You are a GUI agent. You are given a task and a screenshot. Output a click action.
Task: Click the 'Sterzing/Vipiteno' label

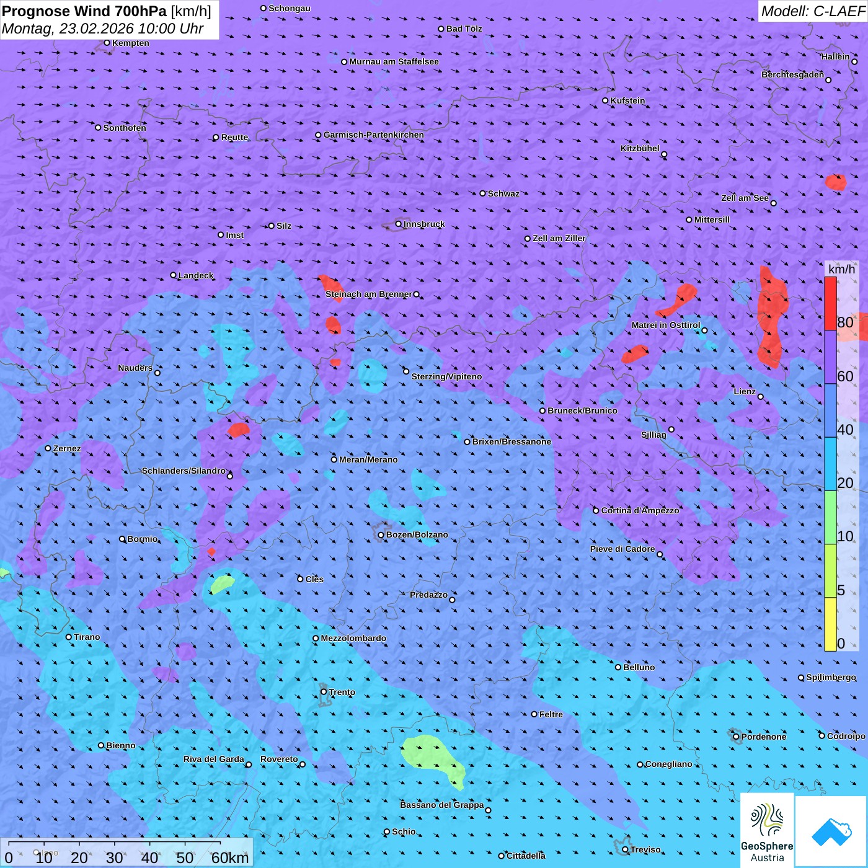[x=446, y=376]
